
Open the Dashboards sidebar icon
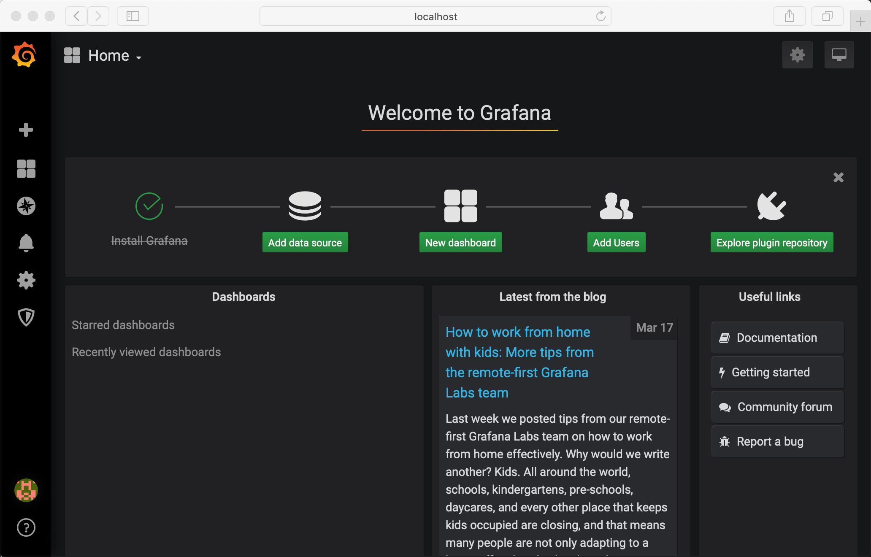(x=26, y=169)
